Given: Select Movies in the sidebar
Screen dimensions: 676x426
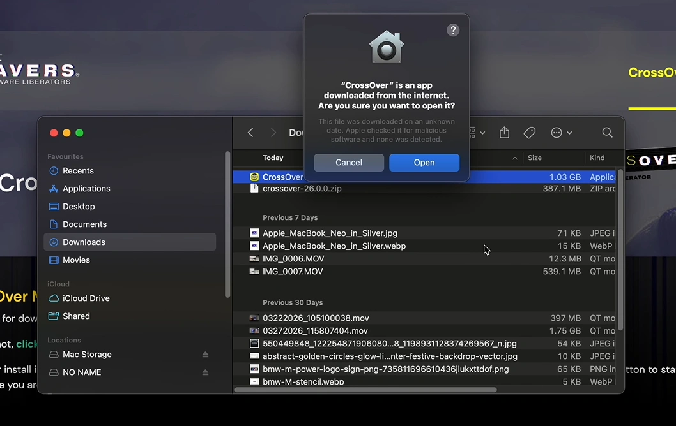Looking at the screenshot, I should coord(75,260).
